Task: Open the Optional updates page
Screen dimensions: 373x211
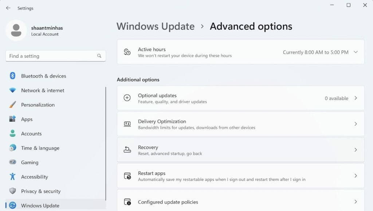Action: click(240, 98)
